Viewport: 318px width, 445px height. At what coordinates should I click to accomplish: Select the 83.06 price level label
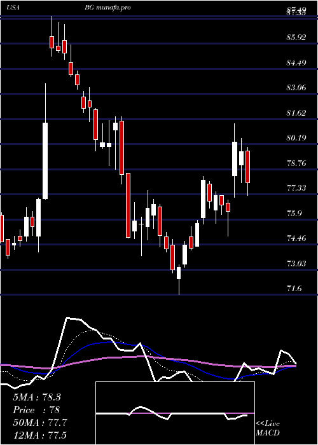coord(296,88)
